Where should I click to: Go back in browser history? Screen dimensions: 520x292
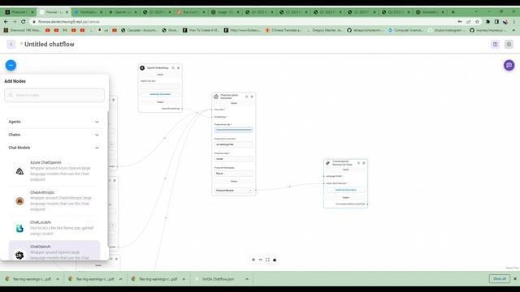pyautogui.click(x=6, y=22)
